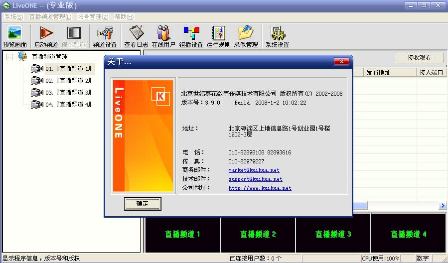Viewport: 448px width, 263px height.
Task: Click the horizontal scrollbar thumb
Action: pos(360,205)
